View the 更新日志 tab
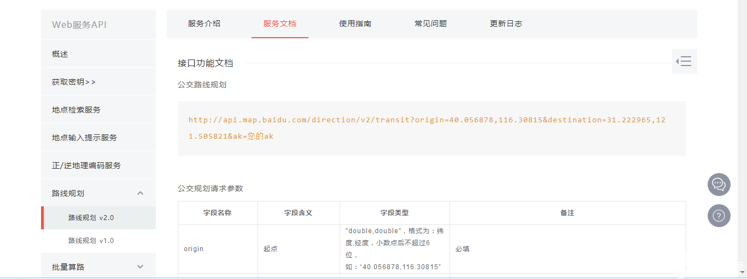The image size is (747, 279). pyautogui.click(x=506, y=23)
